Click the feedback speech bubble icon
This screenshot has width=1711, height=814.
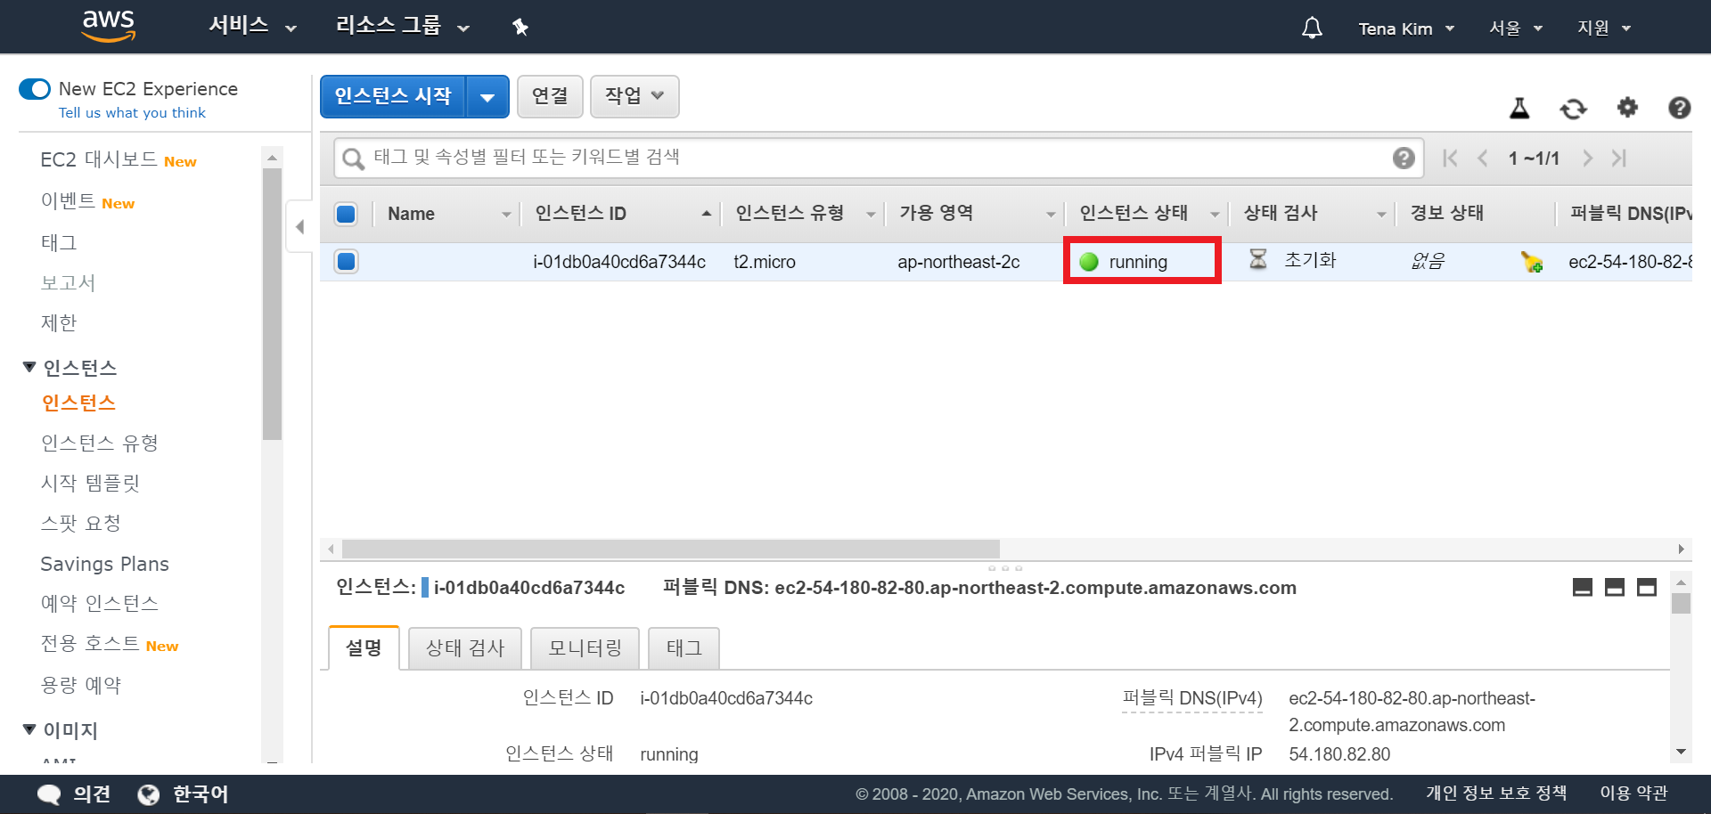coord(49,794)
